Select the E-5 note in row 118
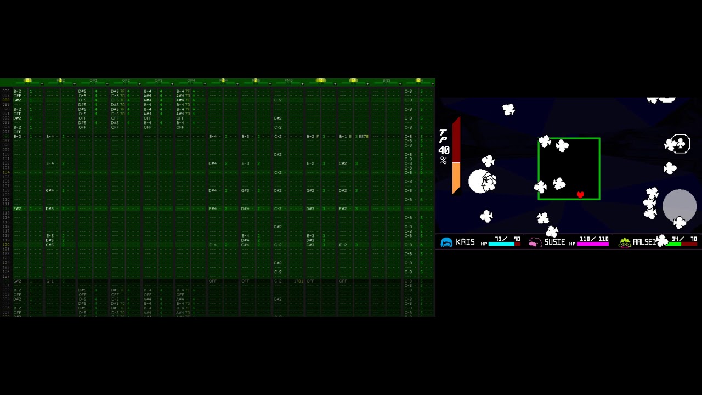The width and height of the screenshot is (702, 395). [x=50, y=235]
